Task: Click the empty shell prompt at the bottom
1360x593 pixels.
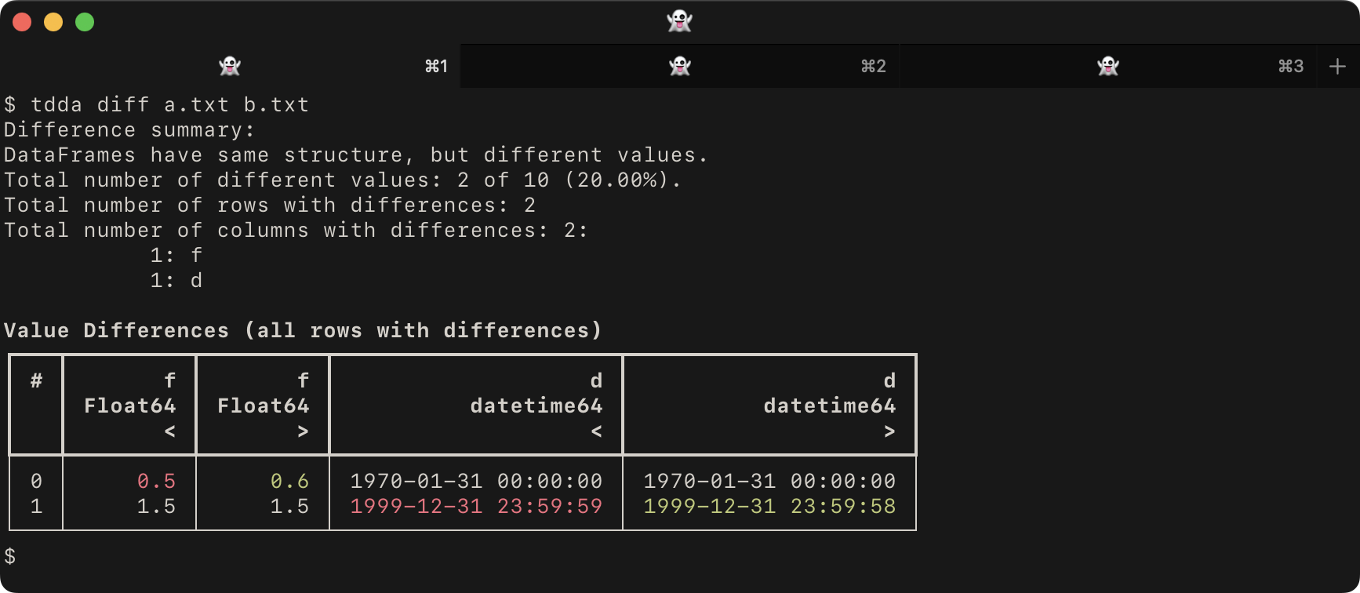Action: point(10,556)
